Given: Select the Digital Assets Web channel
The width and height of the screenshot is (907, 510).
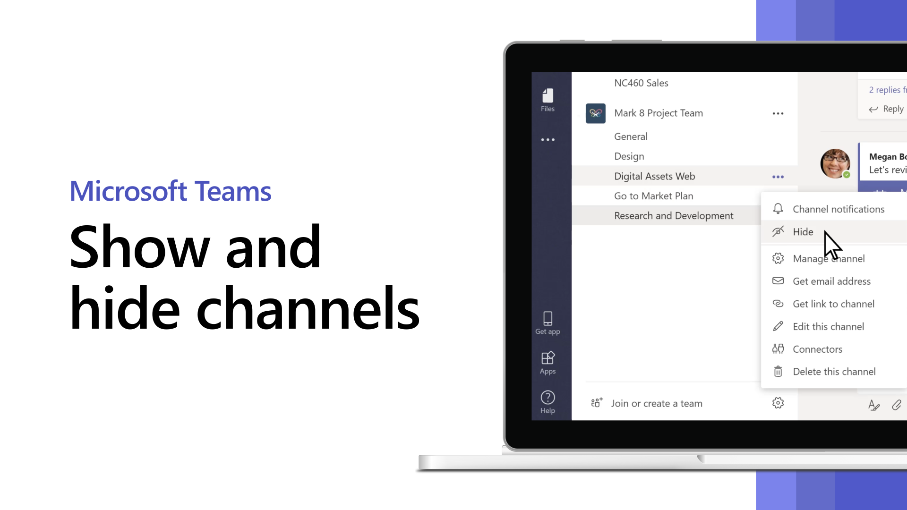Looking at the screenshot, I should point(655,176).
